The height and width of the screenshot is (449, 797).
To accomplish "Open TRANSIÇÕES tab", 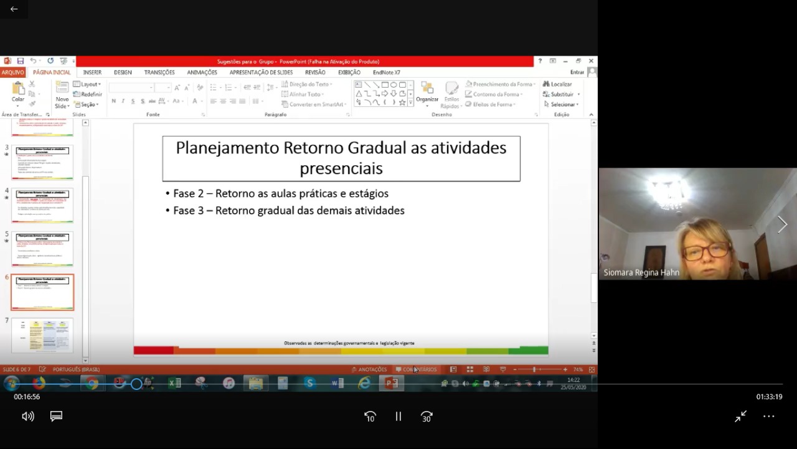I will click(159, 72).
